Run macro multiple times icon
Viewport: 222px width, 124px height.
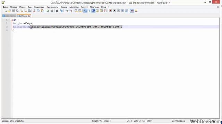click(x=122, y=11)
